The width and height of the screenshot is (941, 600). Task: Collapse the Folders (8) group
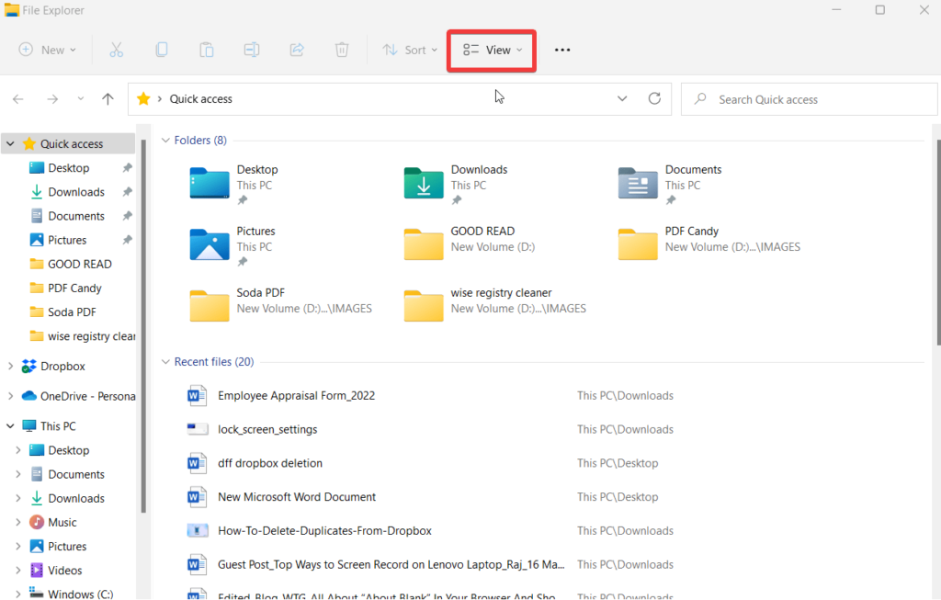pos(165,141)
